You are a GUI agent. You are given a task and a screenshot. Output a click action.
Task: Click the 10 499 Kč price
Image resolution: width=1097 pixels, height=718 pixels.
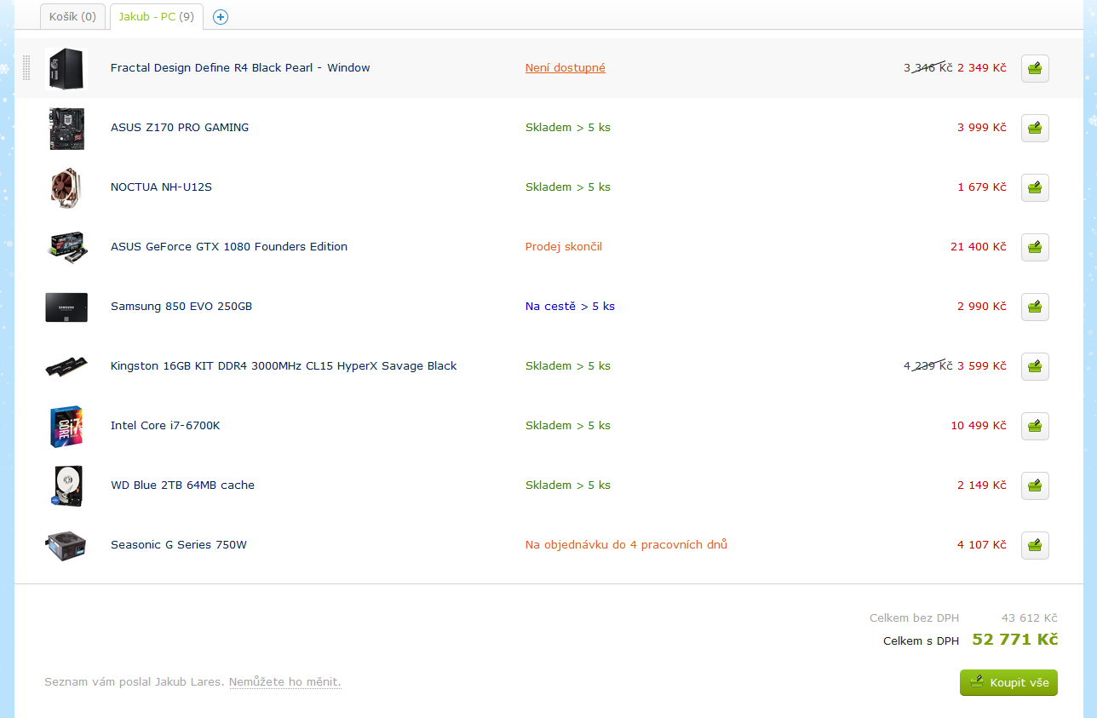(979, 426)
